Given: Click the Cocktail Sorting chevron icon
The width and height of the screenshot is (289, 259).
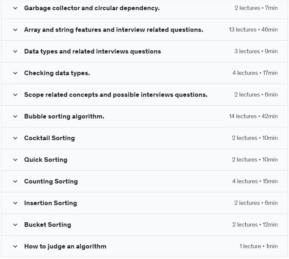Looking at the screenshot, I should coord(15,138).
